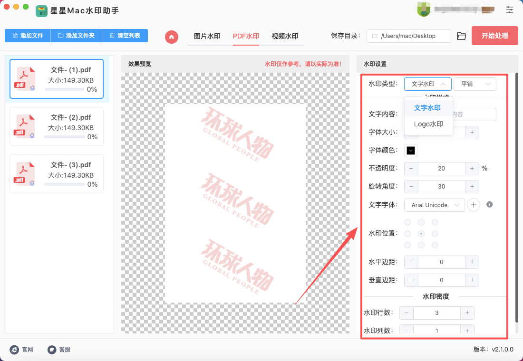Click the 清空列表 button

(x=125, y=36)
